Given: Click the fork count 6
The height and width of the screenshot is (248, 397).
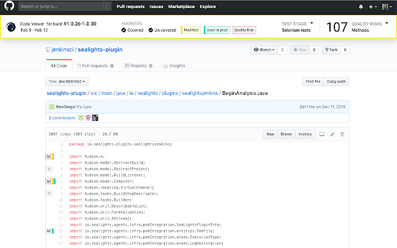Looking at the screenshot, I should [346, 50].
